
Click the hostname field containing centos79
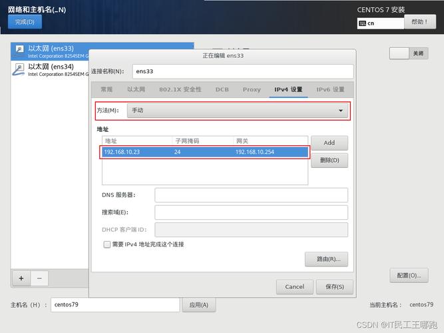click(115, 305)
